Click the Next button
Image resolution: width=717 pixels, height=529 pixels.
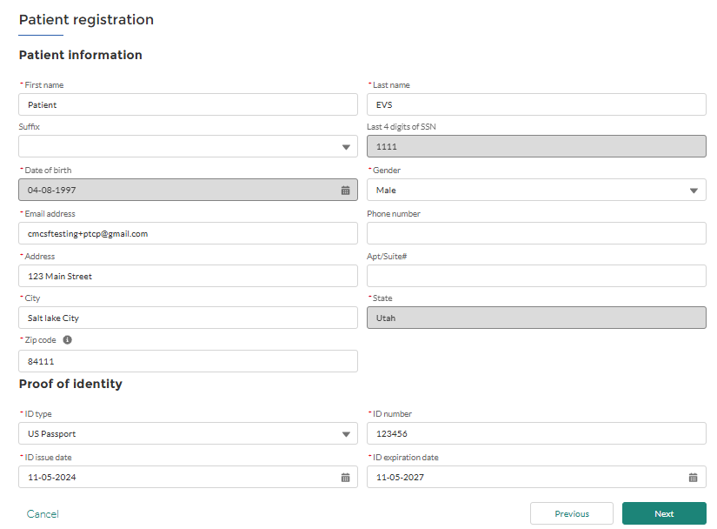(x=664, y=513)
